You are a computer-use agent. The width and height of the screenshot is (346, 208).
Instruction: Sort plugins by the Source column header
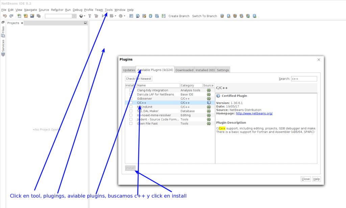point(208,85)
